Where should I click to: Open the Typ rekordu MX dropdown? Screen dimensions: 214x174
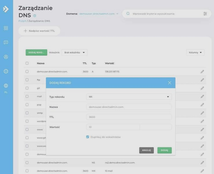tap(129, 97)
